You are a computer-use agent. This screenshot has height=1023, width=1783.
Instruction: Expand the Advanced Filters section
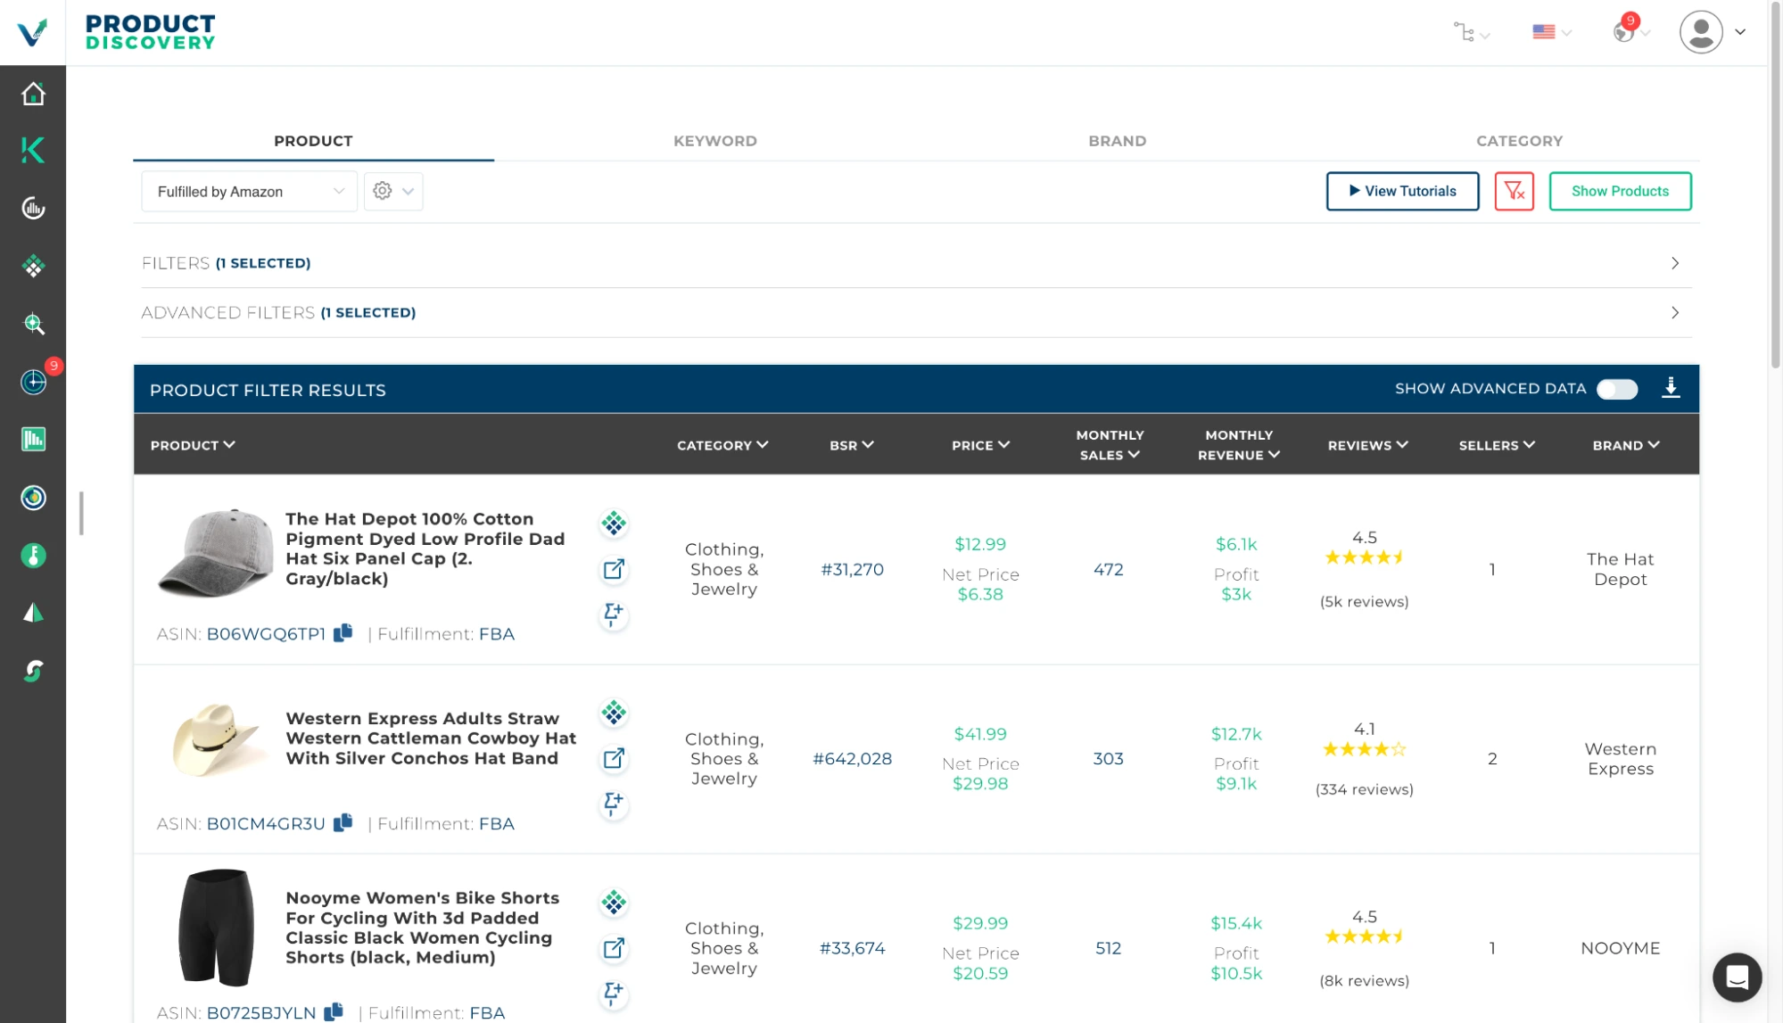(x=916, y=312)
